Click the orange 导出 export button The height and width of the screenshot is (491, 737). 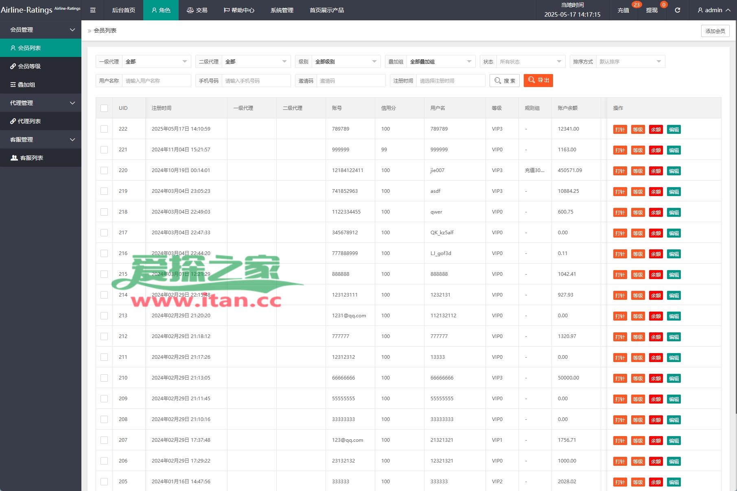point(538,81)
